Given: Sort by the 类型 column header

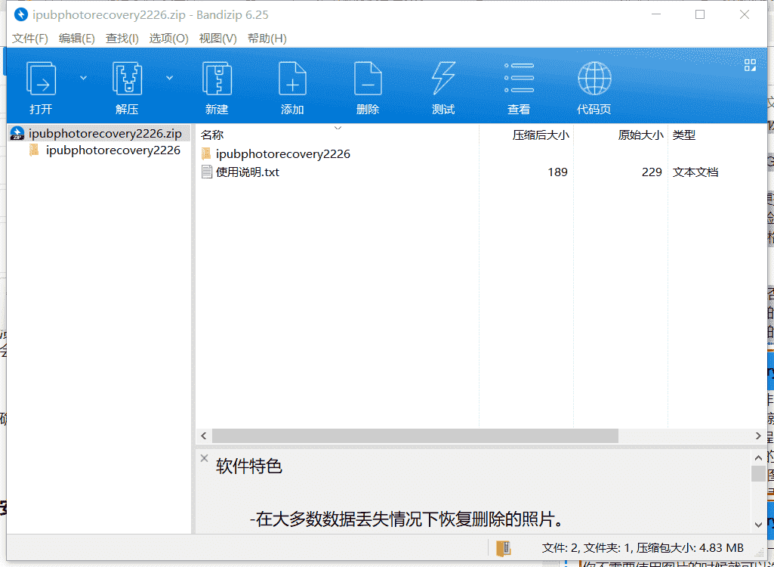Looking at the screenshot, I should point(683,135).
